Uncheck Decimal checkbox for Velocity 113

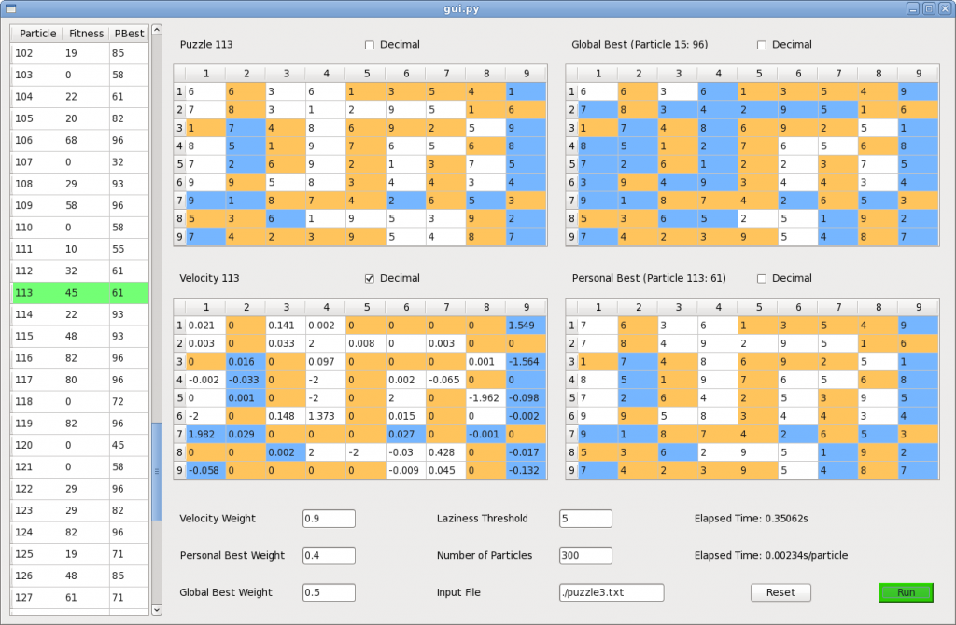coord(370,278)
